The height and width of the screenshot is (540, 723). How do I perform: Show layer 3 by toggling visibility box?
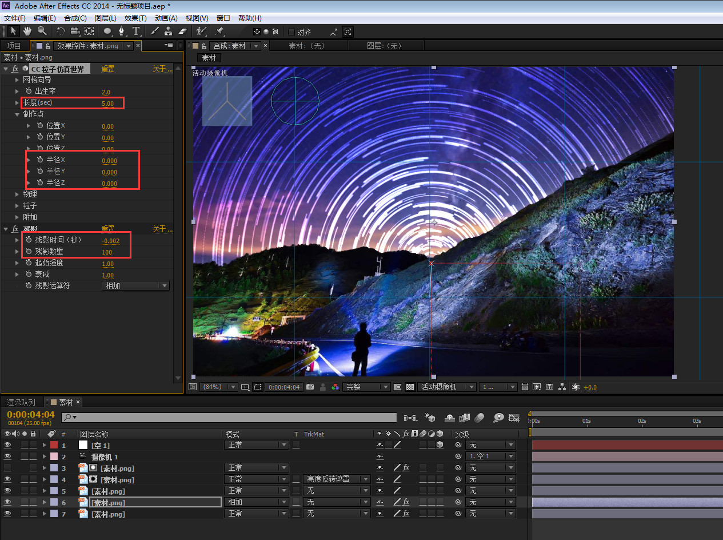(x=7, y=468)
